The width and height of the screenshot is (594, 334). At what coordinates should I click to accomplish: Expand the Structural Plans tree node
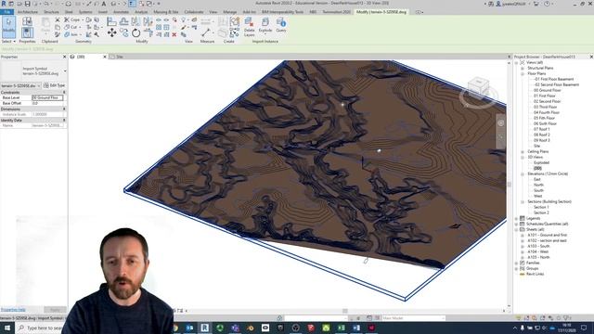pyautogui.click(x=523, y=68)
